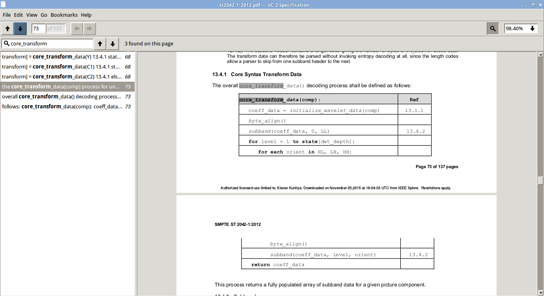Navigate forward in history with right arrow

(x=90, y=29)
